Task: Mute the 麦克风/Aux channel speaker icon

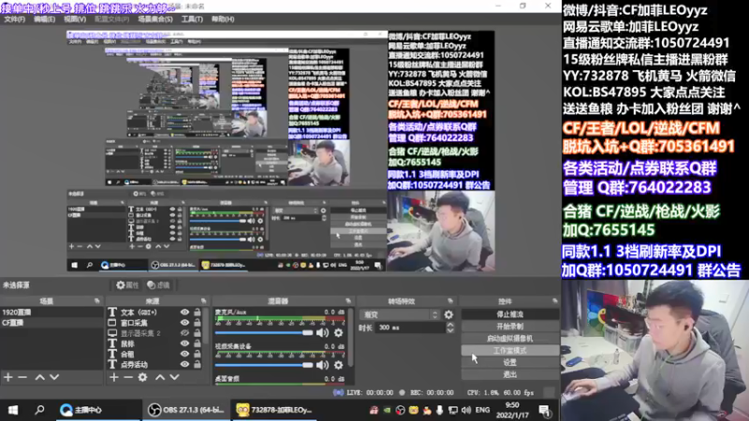Action: (x=322, y=333)
